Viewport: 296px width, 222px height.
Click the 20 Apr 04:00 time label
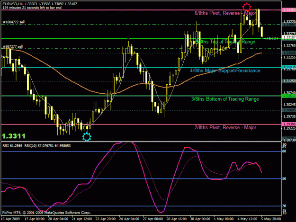tap(58, 219)
